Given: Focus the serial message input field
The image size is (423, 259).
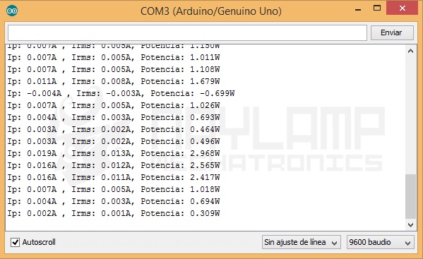Looking at the screenshot, I should pyautogui.click(x=187, y=33).
